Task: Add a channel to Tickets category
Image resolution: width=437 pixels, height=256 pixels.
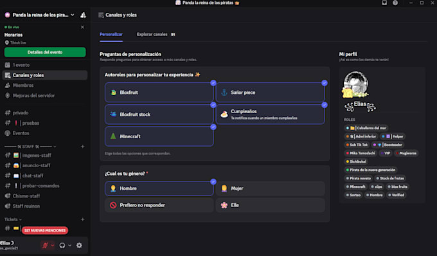Action: coord(82,219)
